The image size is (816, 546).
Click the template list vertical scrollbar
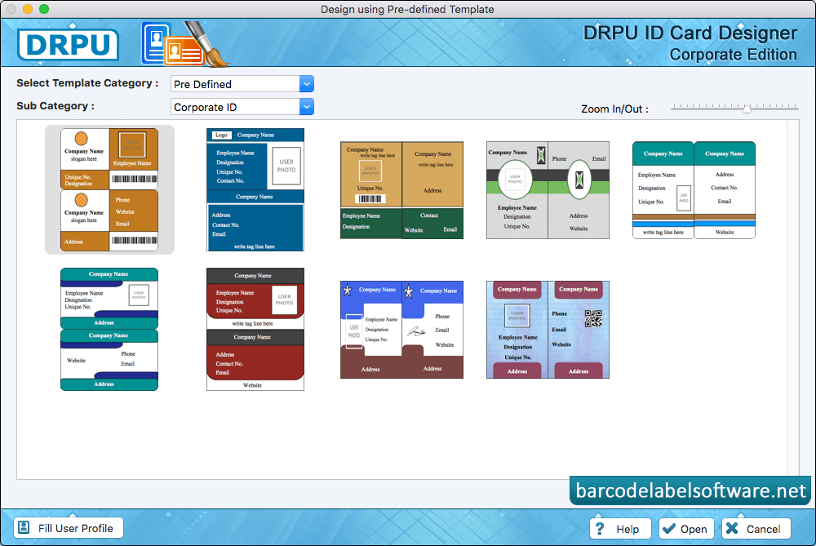click(792, 300)
